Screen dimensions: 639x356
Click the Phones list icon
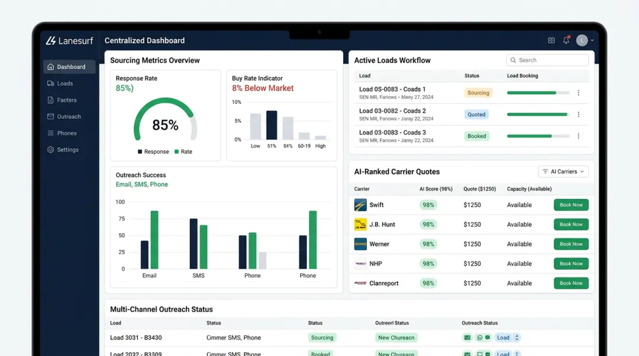point(50,133)
